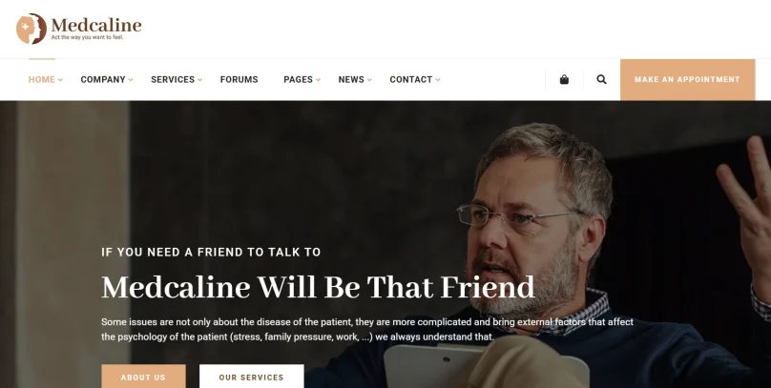Open the Pages menu item
This screenshot has width=771, height=388.
click(x=298, y=79)
